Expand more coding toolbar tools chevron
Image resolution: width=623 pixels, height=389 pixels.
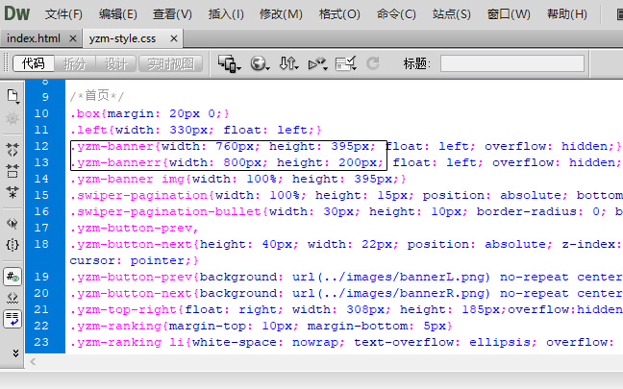pyautogui.click(x=13, y=353)
